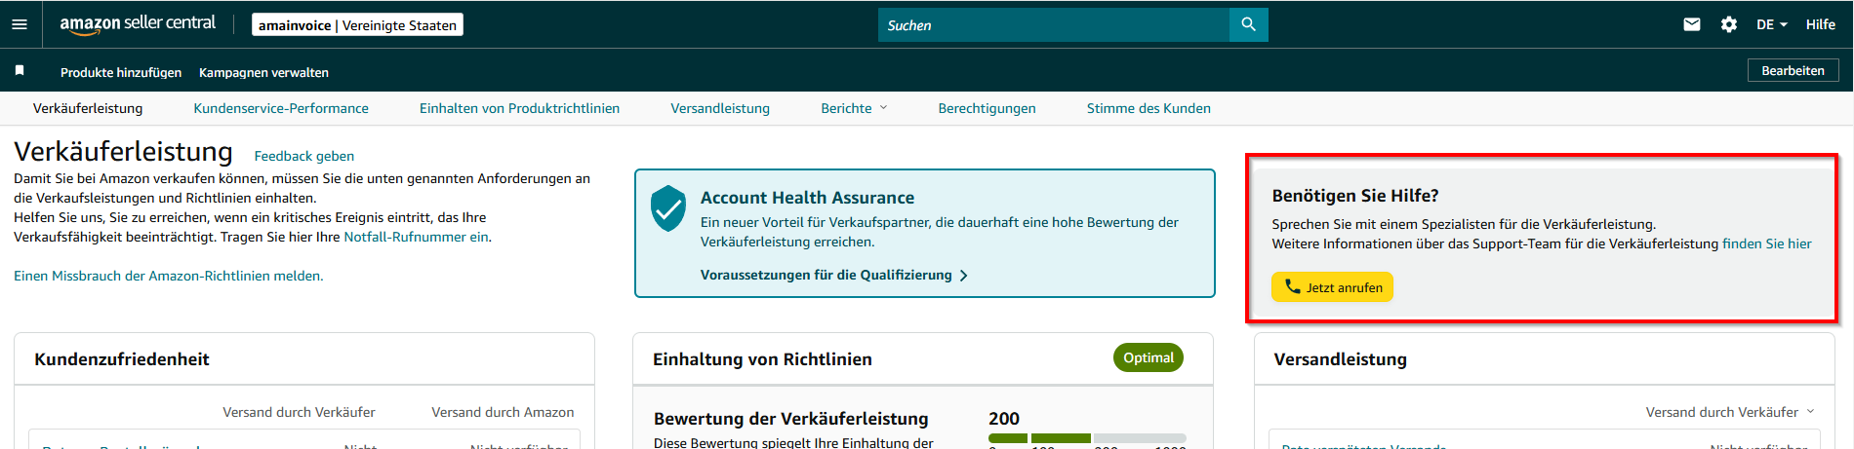1854x449 pixels.
Task: Click the Bearbeiten button
Action: click(1793, 70)
